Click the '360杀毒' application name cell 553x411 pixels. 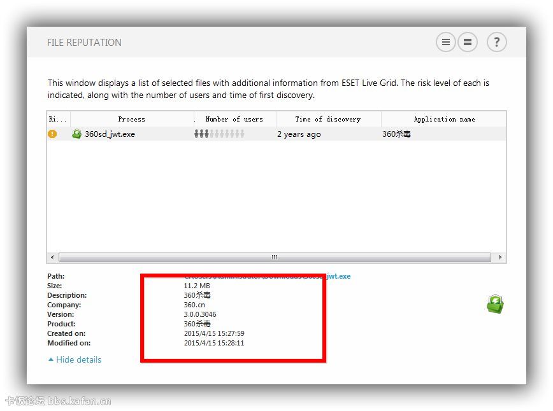click(396, 134)
